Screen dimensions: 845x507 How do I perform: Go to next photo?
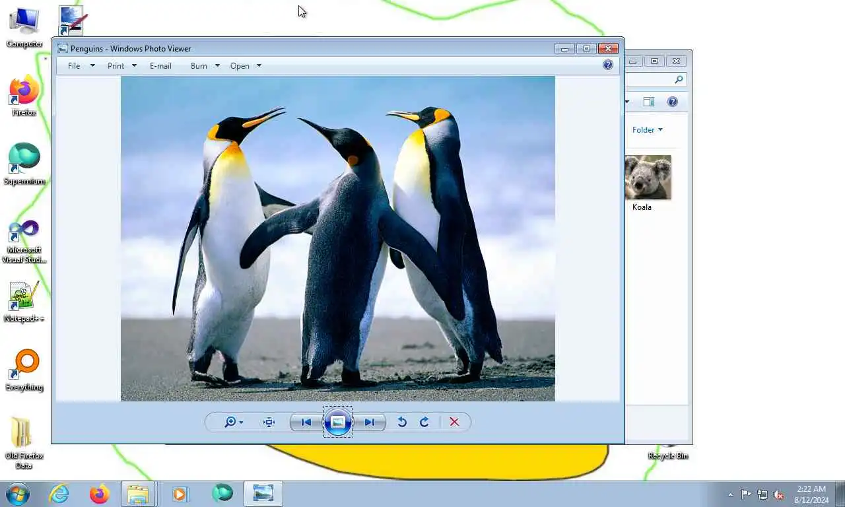click(370, 422)
